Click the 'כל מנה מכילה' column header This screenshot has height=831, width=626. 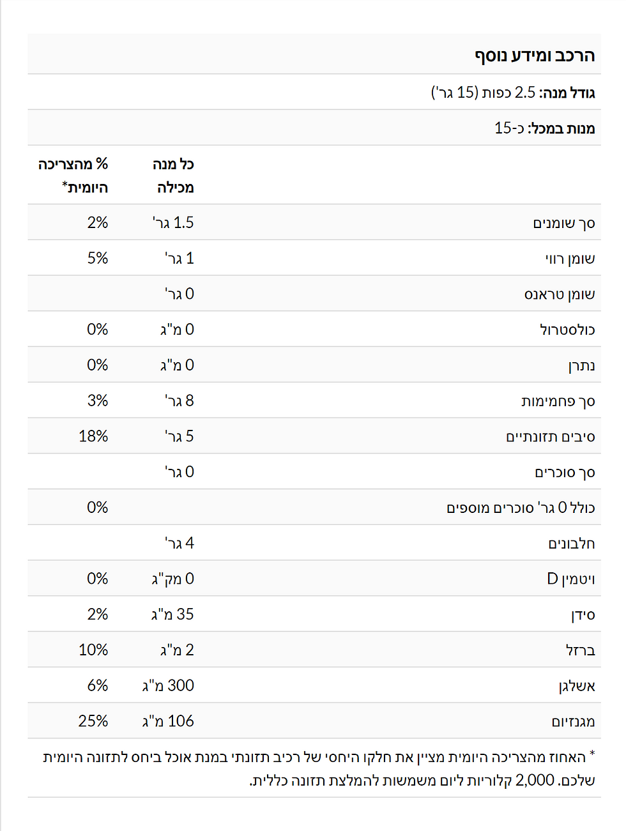point(174,176)
